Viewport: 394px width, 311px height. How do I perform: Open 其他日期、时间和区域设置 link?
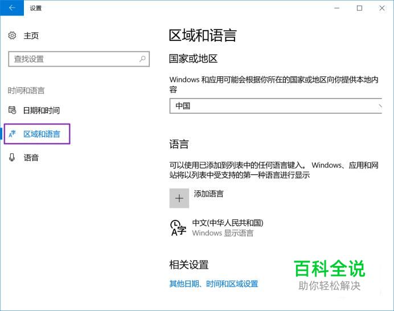214,284
